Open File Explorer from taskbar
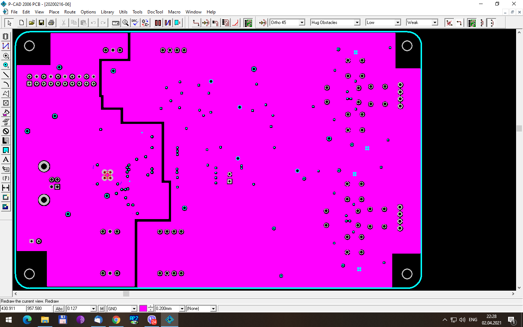 point(45,320)
